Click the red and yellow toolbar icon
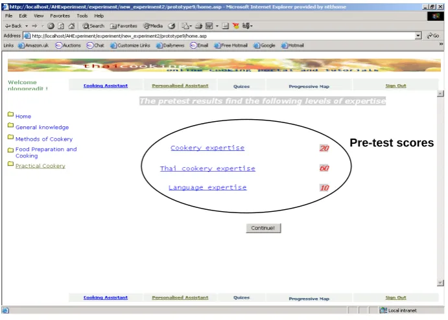The height and width of the screenshot is (320, 448). click(x=236, y=26)
